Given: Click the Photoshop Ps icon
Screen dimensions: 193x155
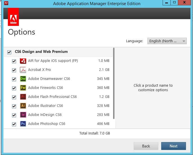Looking at the screenshot, I should [x=23, y=124].
